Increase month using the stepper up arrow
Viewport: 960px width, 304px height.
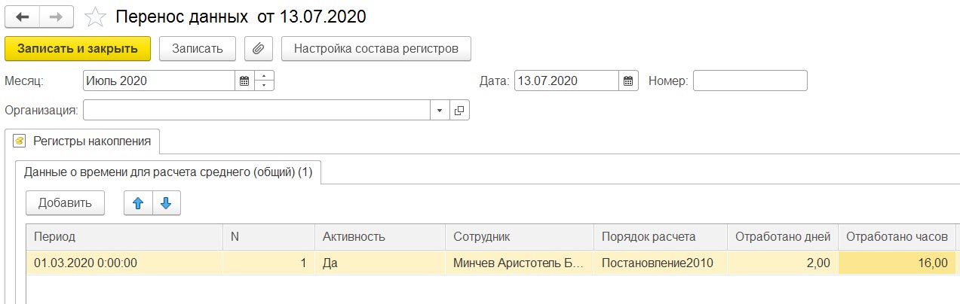coord(264,76)
